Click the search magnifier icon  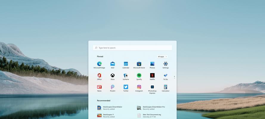96,48
